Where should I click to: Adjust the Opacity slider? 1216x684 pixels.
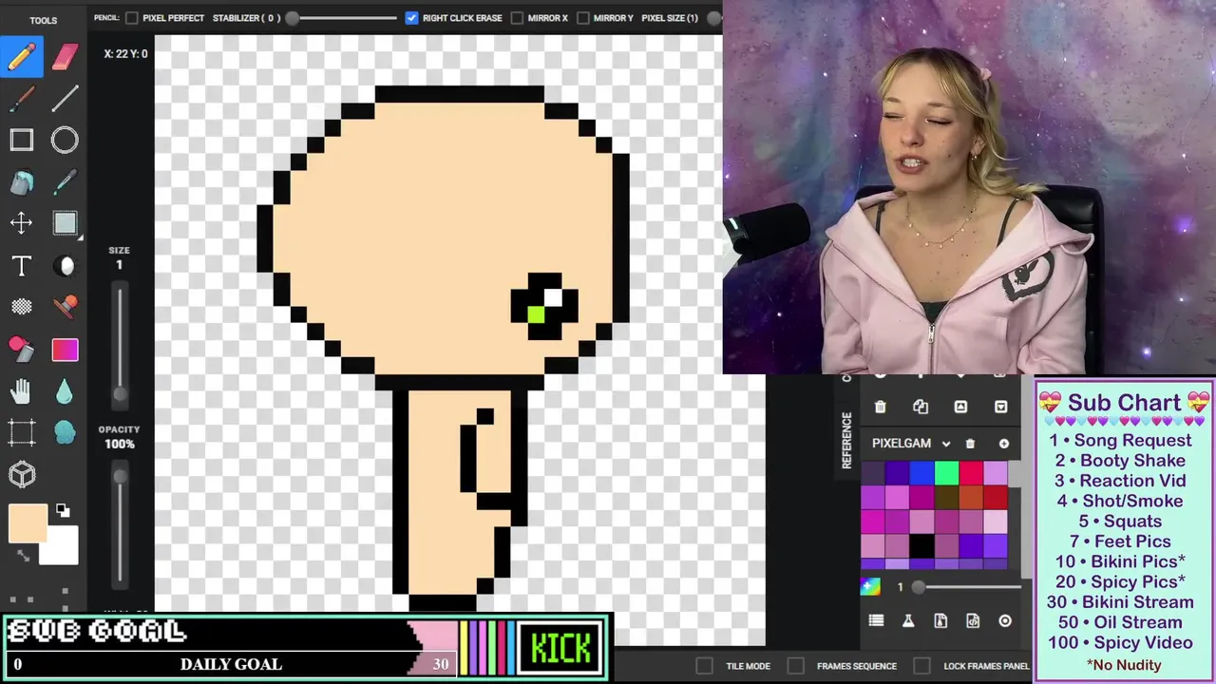point(120,524)
